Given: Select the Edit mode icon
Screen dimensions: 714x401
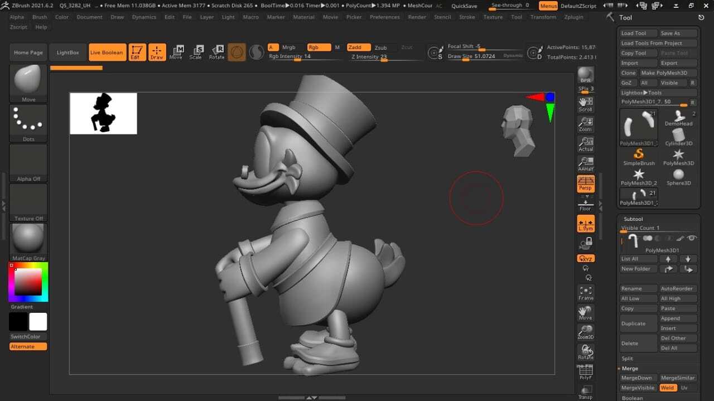Looking at the screenshot, I should [137, 52].
